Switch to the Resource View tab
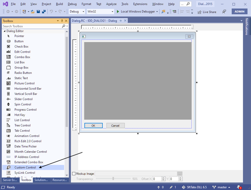 (x=60, y=180)
